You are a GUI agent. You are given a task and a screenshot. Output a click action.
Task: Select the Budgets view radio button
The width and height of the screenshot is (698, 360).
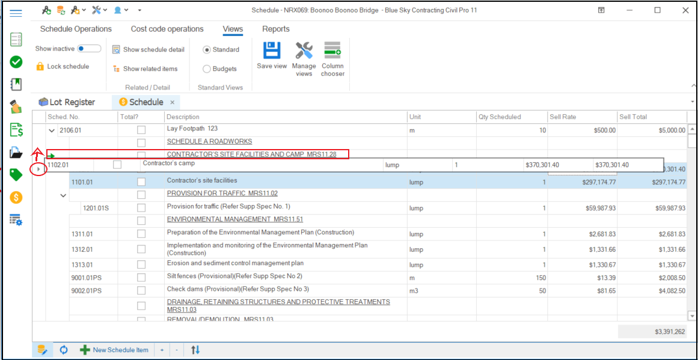click(207, 69)
